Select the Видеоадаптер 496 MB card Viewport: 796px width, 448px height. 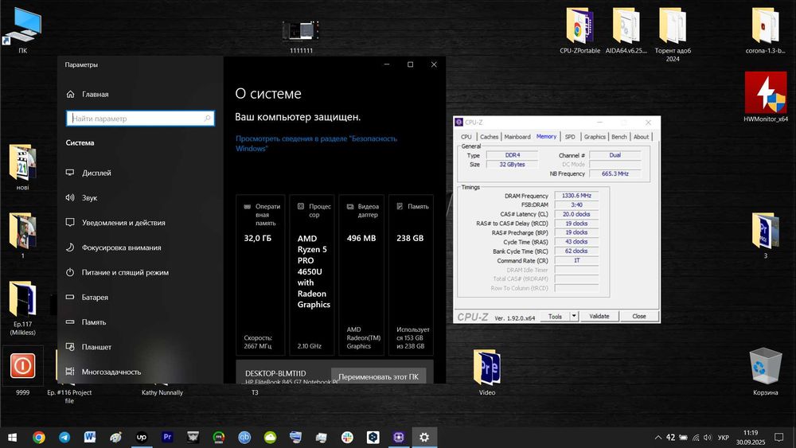pyautogui.click(x=361, y=275)
